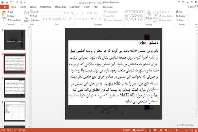Toggle Underline formatting
This screenshot has width=198, height=132.
coord(50,19)
